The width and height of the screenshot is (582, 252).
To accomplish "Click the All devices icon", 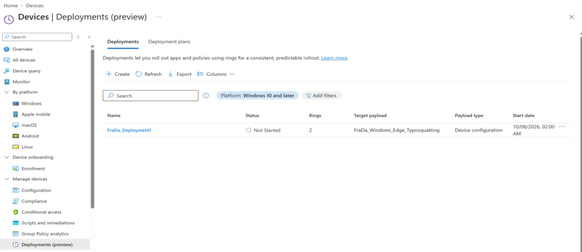I will point(6,60).
